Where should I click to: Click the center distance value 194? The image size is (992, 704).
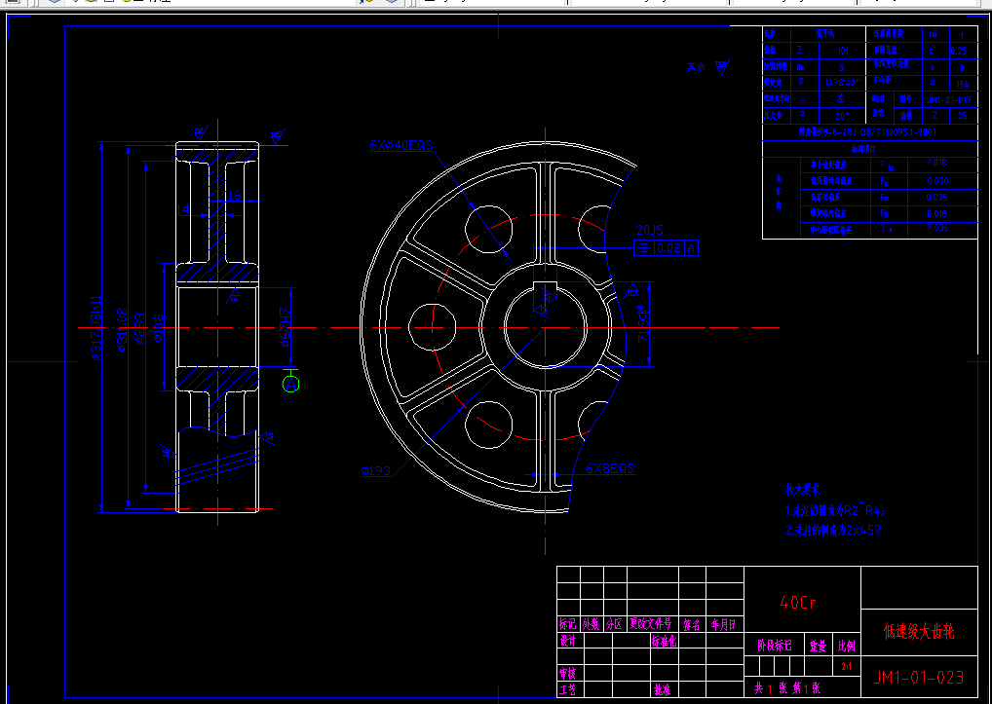[x=962, y=84]
